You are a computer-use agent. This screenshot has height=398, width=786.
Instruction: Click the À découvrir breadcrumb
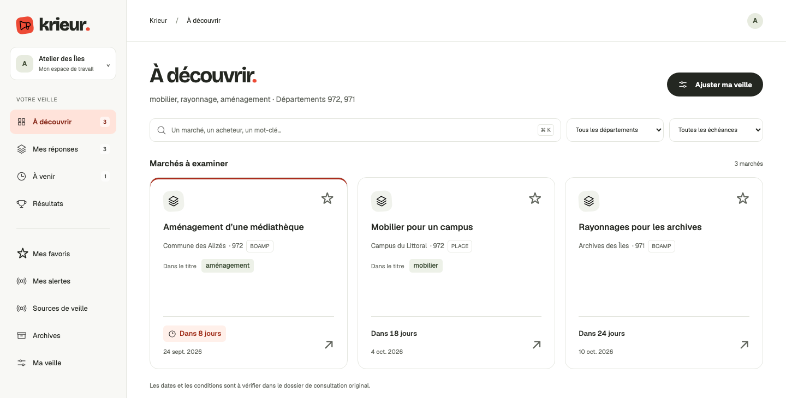point(204,21)
